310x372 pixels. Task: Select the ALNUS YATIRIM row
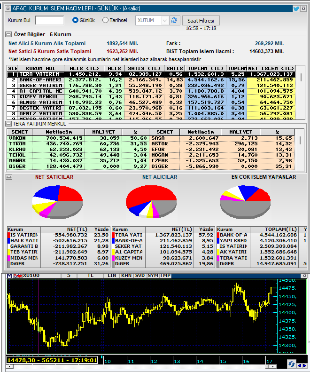[x=151, y=103]
